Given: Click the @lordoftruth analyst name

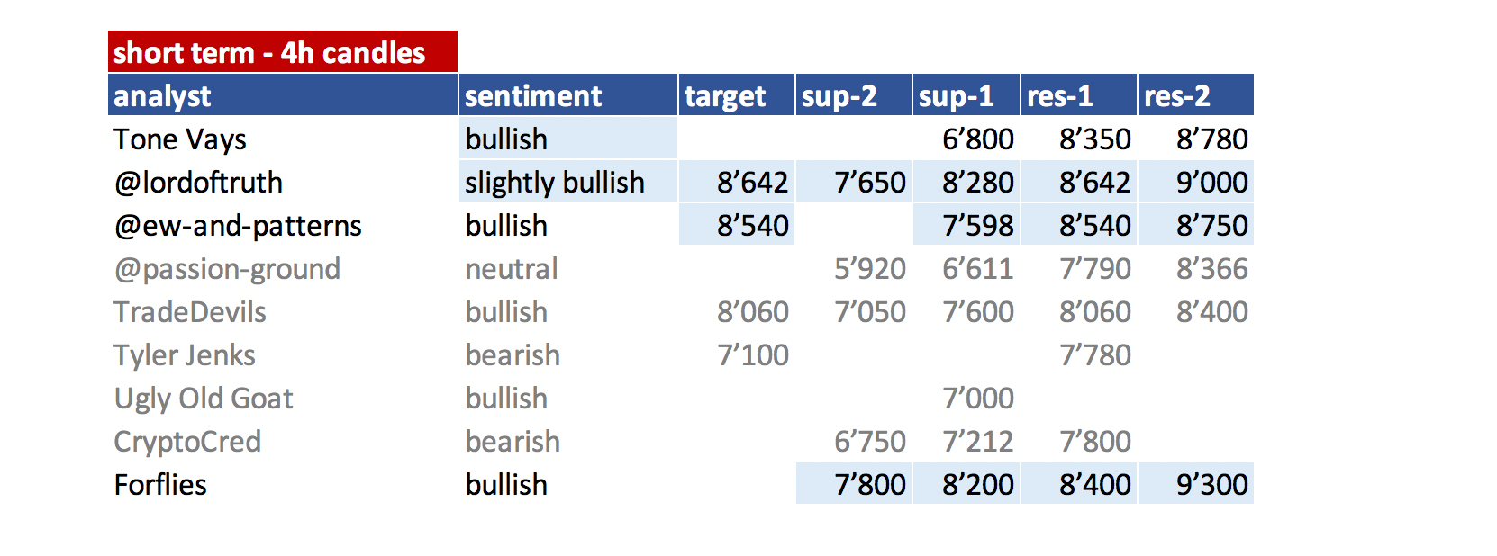Looking at the screenshot, I should pos(198,182).
